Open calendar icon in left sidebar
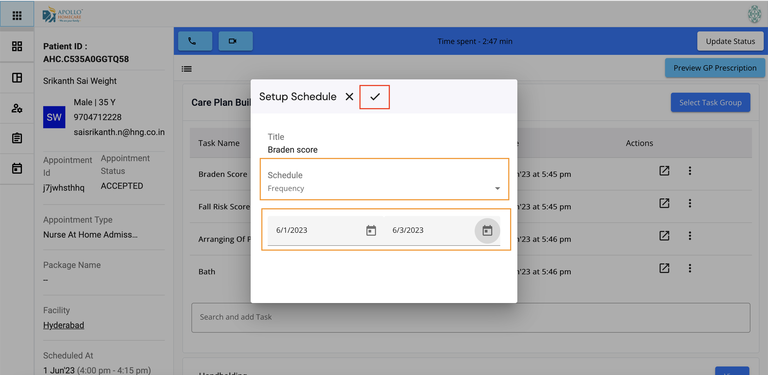The width and height of the screenshot is (768, 375). point(17,168)
